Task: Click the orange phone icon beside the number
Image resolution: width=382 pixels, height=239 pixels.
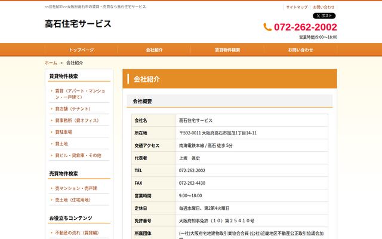Action: point(267,27)
